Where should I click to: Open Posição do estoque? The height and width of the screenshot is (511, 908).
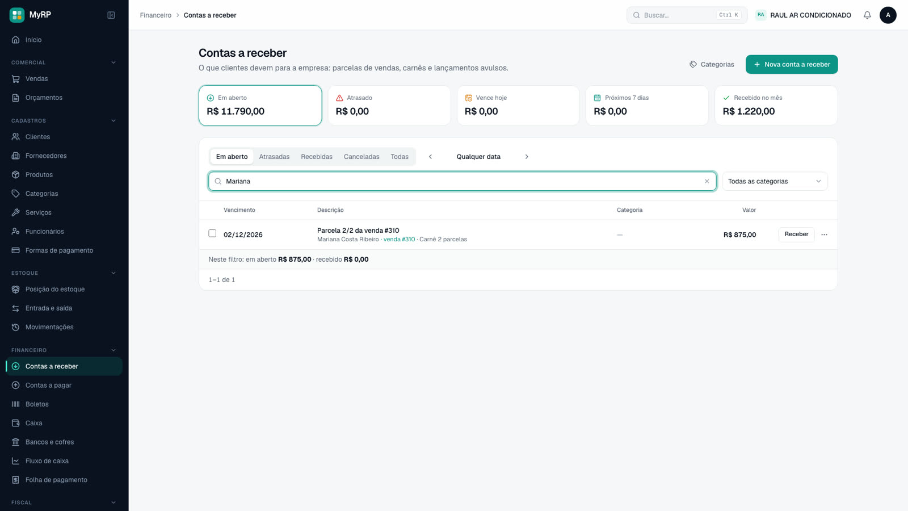coord(64,289)
